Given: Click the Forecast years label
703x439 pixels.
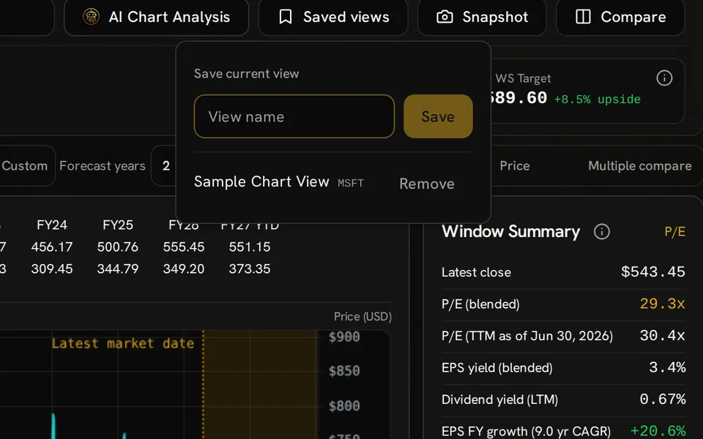Looking at the screenshot, I should tap(103, 166).
